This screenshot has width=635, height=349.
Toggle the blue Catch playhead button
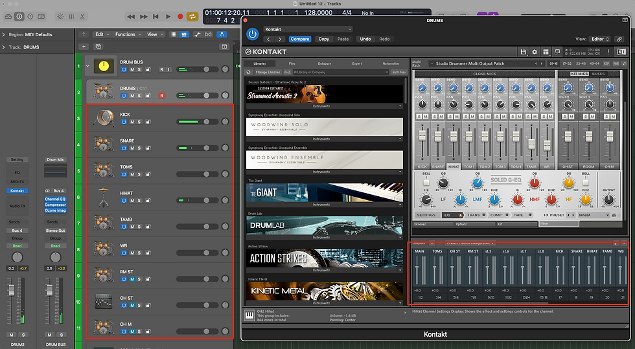[x=222, y=34]
